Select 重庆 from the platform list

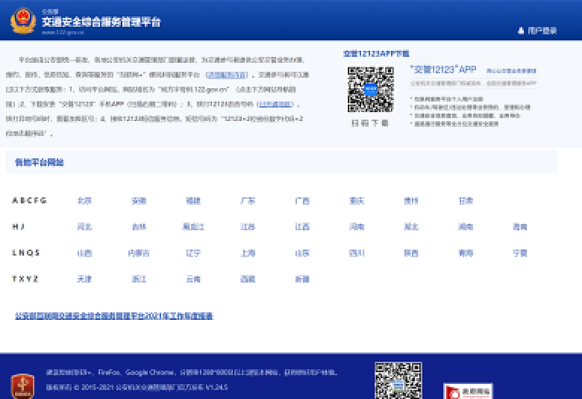pos(356,201)
